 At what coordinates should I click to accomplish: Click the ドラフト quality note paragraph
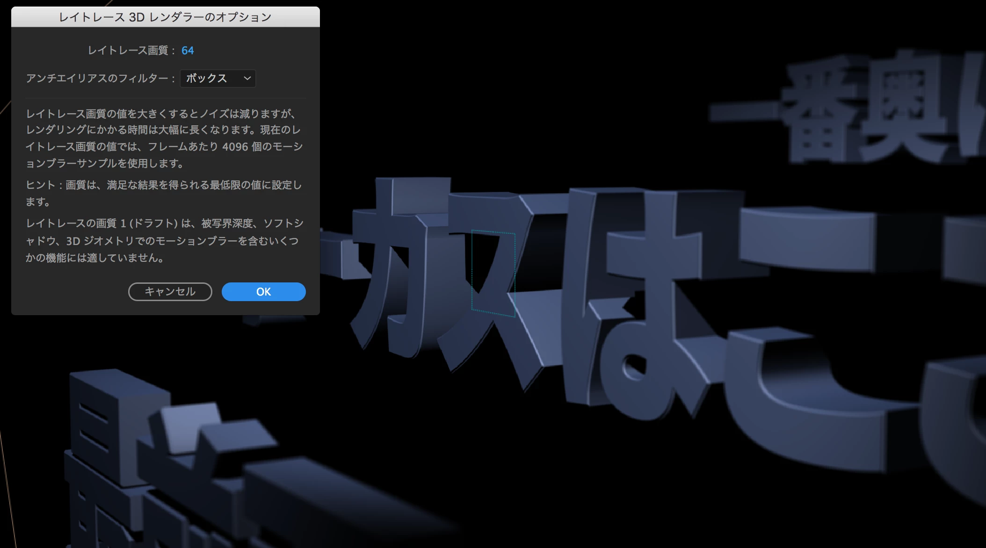click(164, 240)
